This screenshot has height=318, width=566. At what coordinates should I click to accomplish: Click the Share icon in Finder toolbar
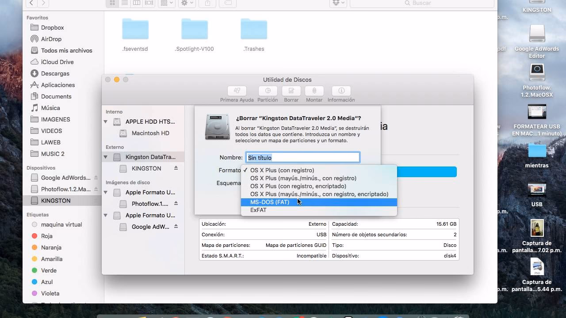(207, 3)
